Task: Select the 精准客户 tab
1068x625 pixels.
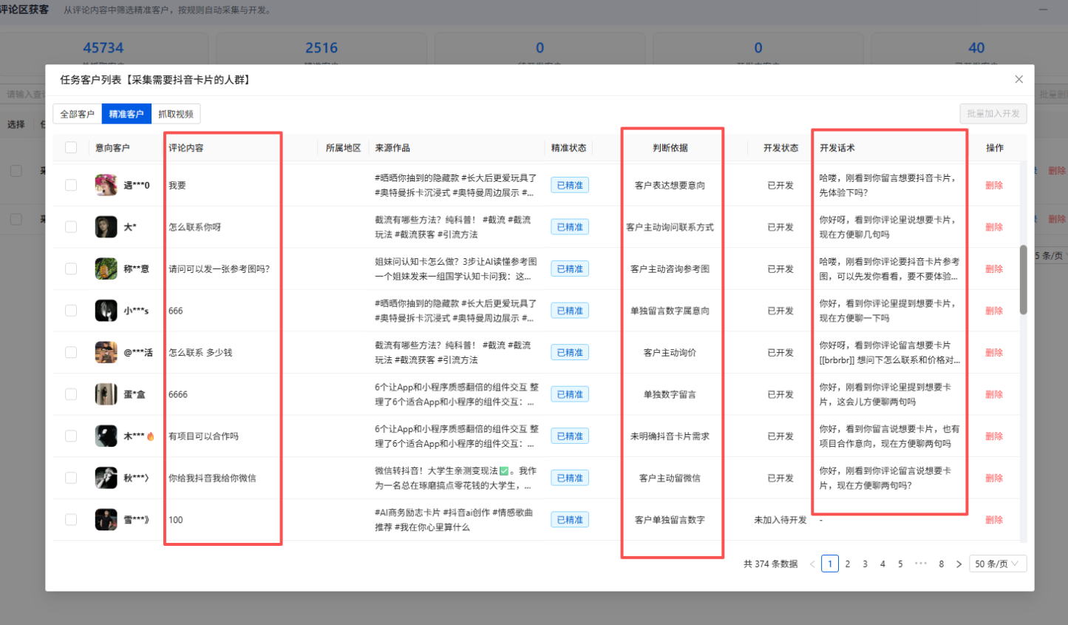Action: click(126, 114)
